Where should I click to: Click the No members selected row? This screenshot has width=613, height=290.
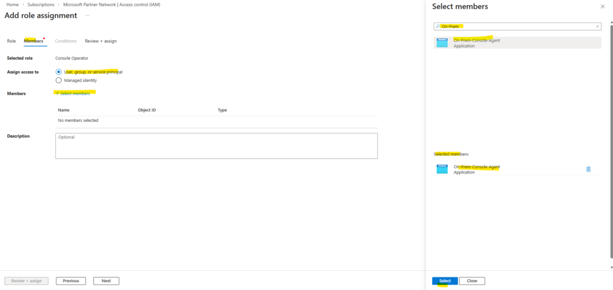tap(216, 121)
